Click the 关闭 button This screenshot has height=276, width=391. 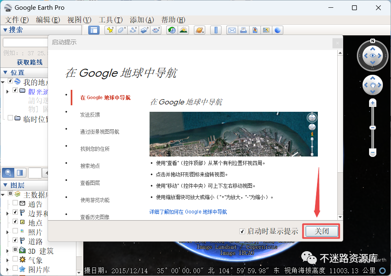[x=321, y=231]
